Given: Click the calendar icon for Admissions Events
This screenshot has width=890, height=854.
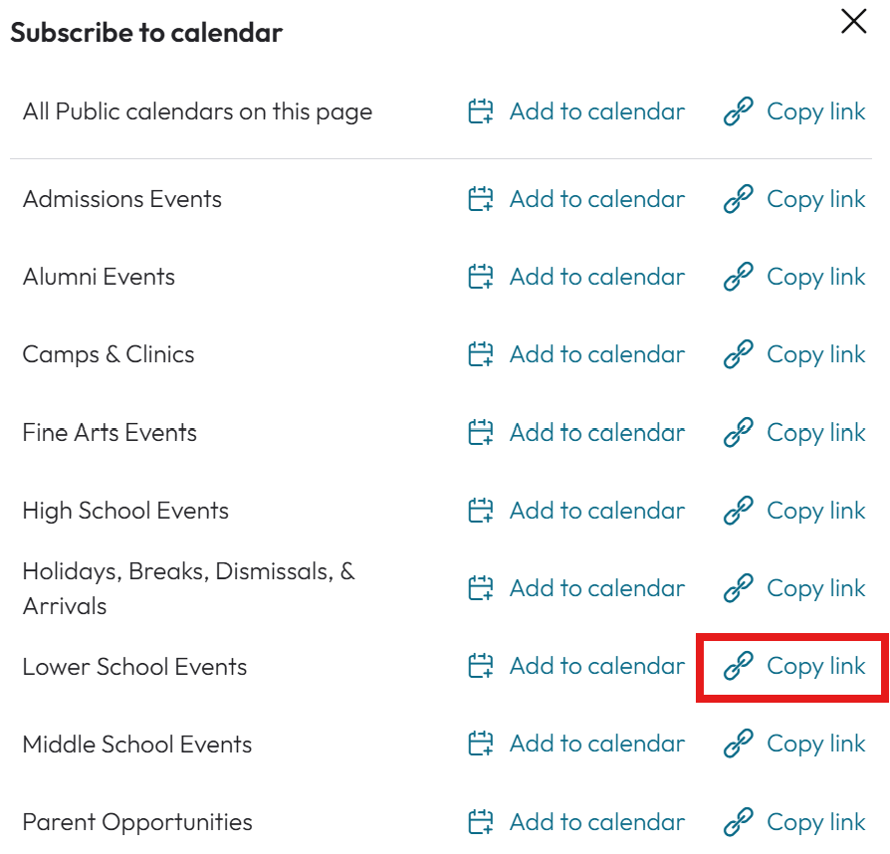Looking at the screenshot, I should click(480, 199).
